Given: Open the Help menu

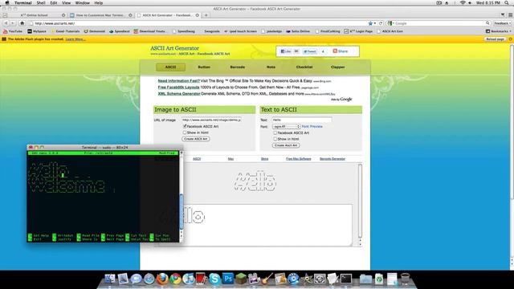Looking at the screenshot, I should click(98, 2).
